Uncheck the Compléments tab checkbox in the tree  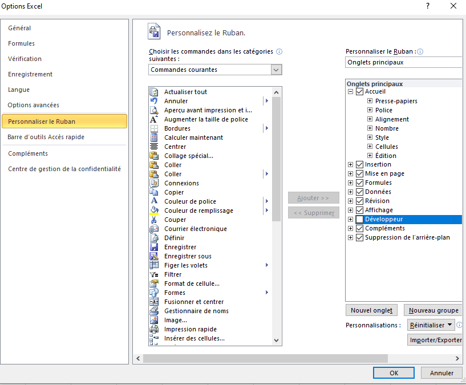(359, 228)
